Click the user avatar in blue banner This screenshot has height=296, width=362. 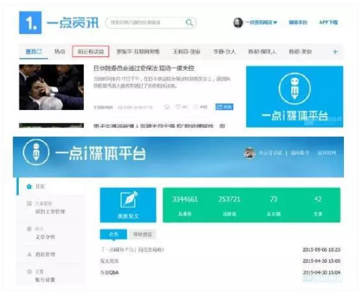(250, 153)
